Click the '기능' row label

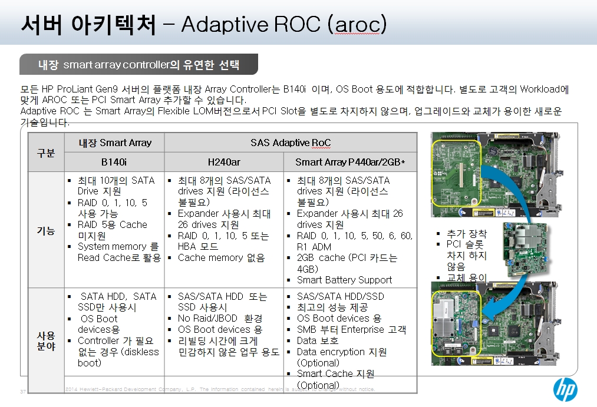tap(46, 230)
